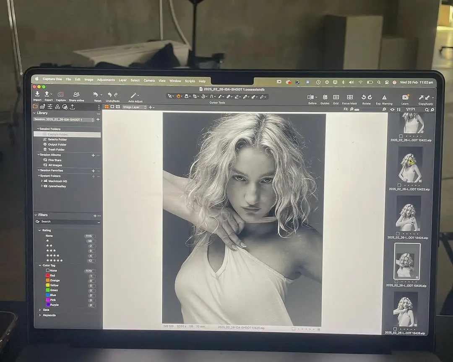Open the Image Layer dropdown
453x362 pixels.
(x=134, y=107)
